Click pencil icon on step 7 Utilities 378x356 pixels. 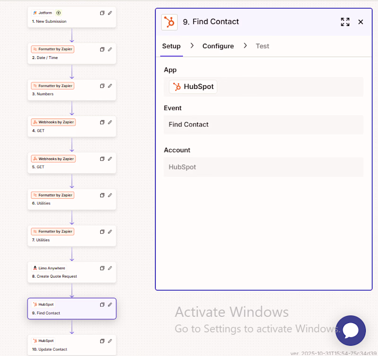(110, 232)
